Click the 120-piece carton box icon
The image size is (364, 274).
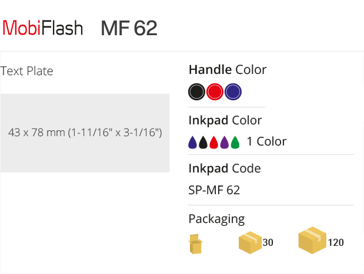(x=312, y=240)
